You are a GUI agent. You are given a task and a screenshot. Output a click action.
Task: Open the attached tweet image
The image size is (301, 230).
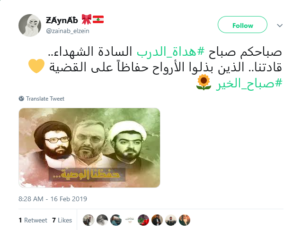[x=89, y=148]
